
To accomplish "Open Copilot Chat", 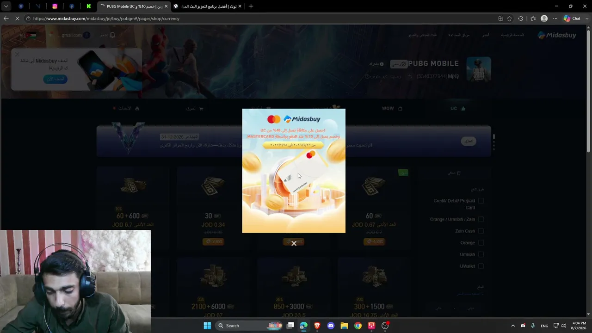I will click(x=572, y=18).
